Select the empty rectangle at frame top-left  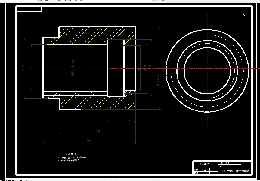[29, 9]
